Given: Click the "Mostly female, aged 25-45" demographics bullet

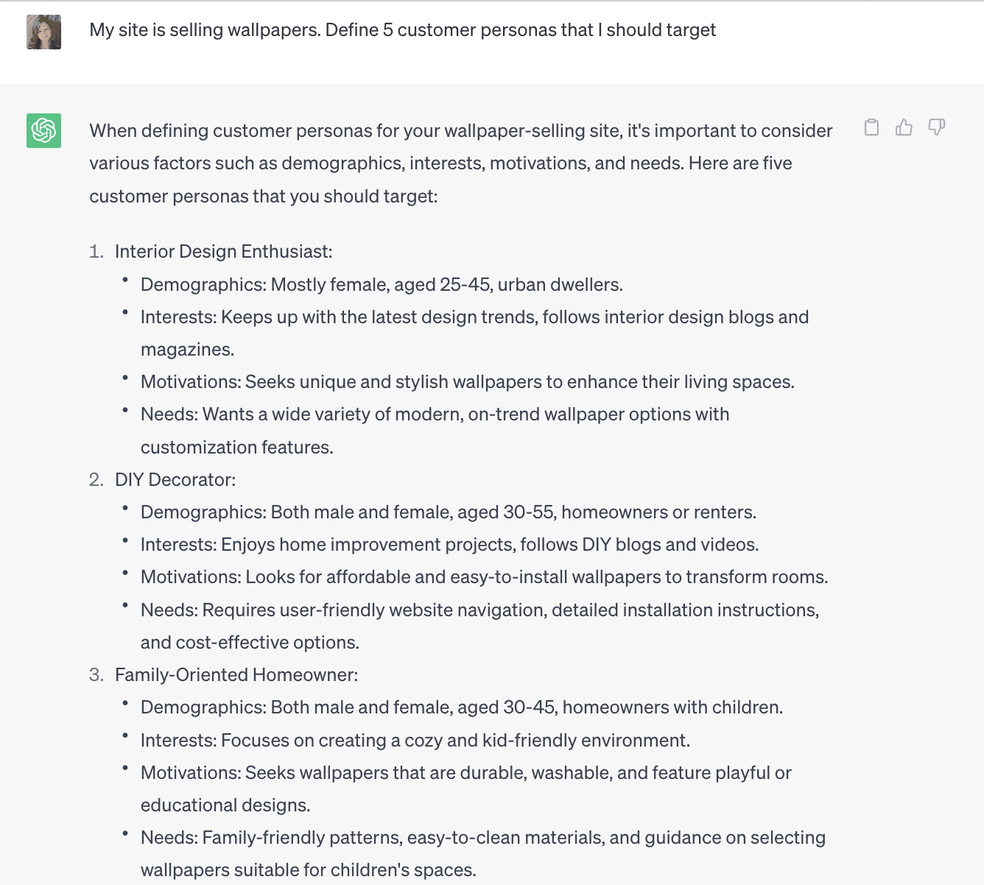Looking at the screenshot, I should point(382,285).
